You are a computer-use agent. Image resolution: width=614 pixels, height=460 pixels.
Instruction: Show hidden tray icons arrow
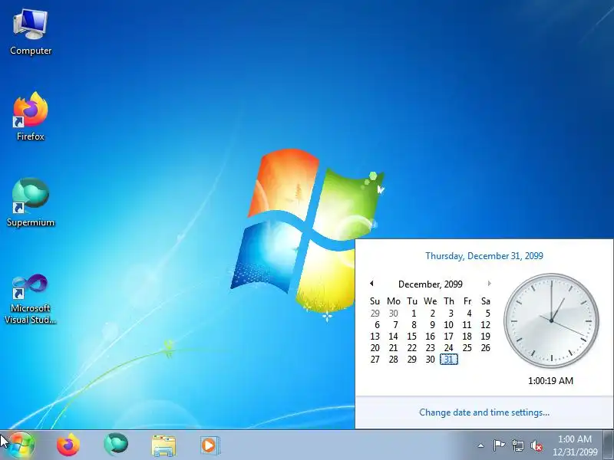pos(481,445)
